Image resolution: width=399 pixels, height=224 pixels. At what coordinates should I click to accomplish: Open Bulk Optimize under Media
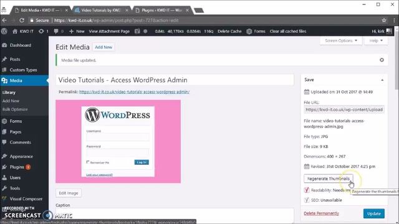pos(15,110)
